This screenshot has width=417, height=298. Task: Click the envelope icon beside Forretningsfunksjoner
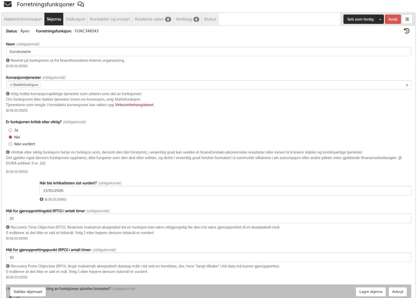8,4
